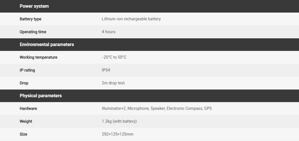Select the Weight row label
299x141 pixels.
pos(26,122)
